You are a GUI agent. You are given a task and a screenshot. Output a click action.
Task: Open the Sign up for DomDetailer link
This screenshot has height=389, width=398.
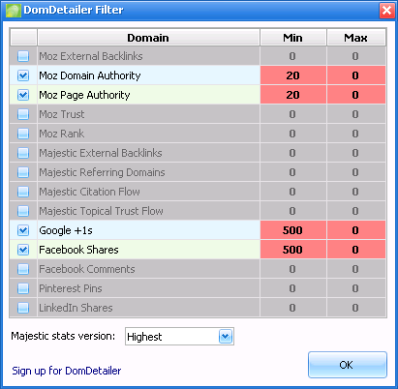[67, 371]
